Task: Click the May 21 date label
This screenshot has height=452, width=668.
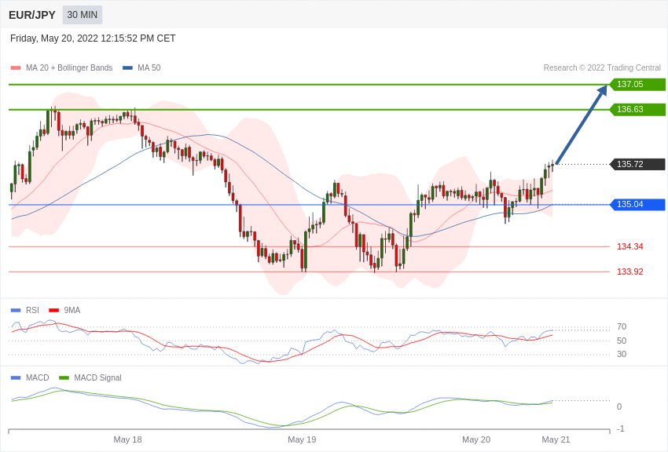Action: 556,439
